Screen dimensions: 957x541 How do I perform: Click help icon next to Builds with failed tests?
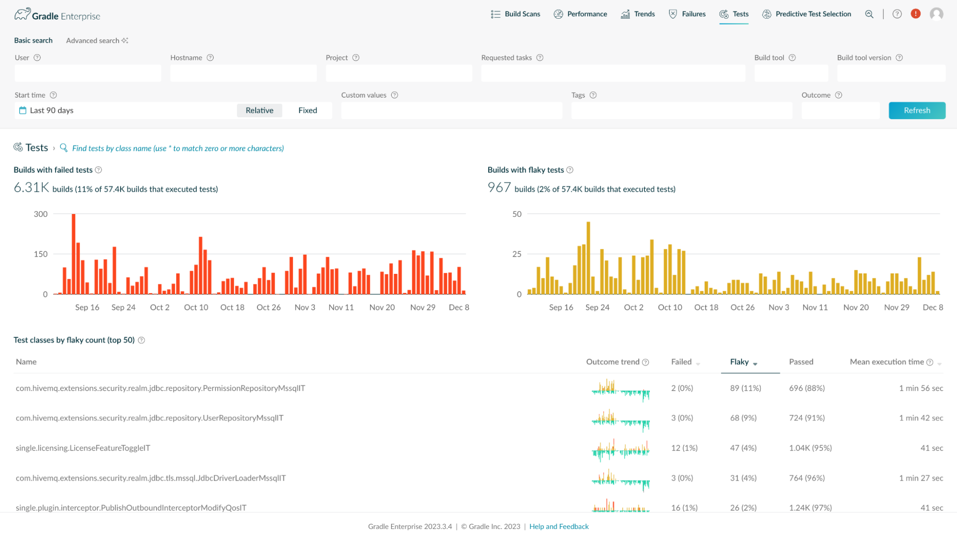tap(99, 170)
